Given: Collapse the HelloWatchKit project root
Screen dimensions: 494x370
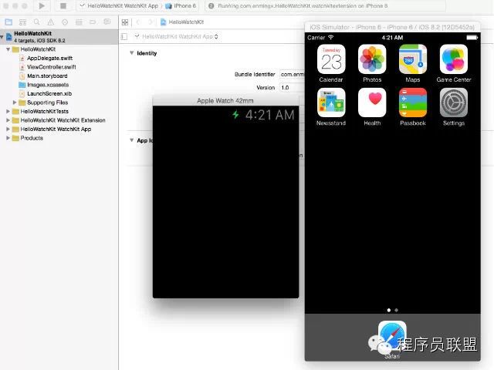Looking at the screenshot, I should tap(2, 36).
